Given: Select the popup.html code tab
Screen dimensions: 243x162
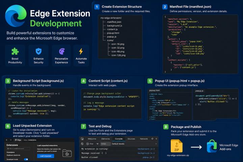Looking at the screenshot, I should (155, 91).
